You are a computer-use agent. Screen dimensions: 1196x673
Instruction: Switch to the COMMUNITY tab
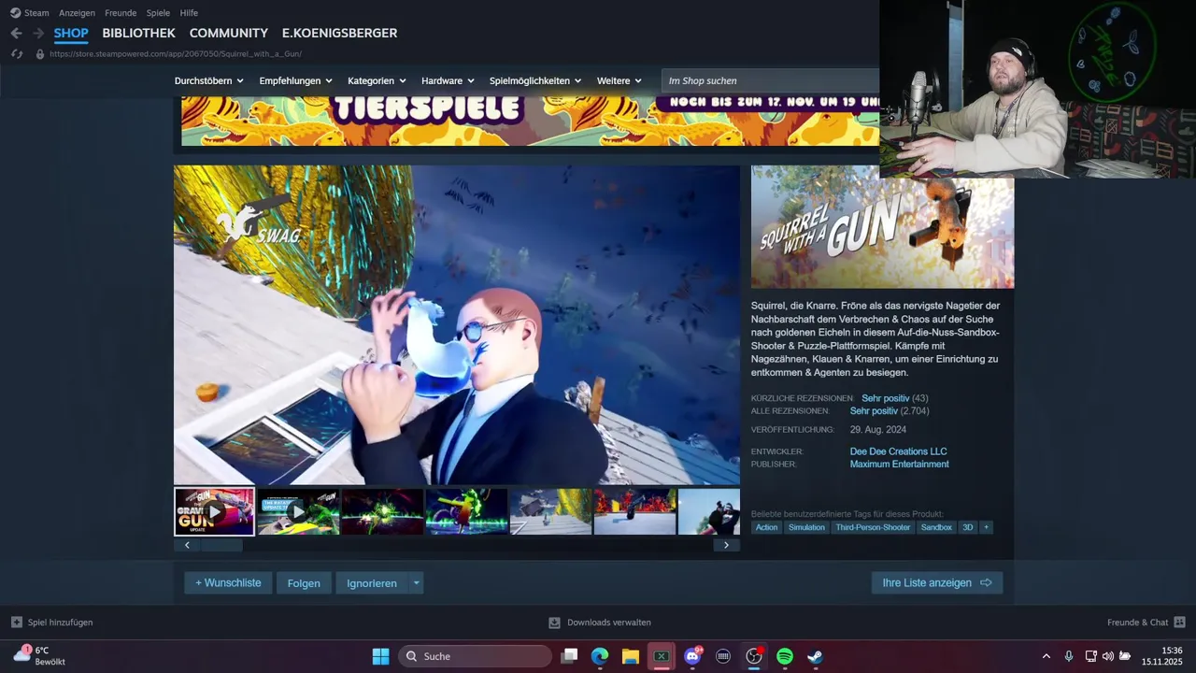[229, 33]
